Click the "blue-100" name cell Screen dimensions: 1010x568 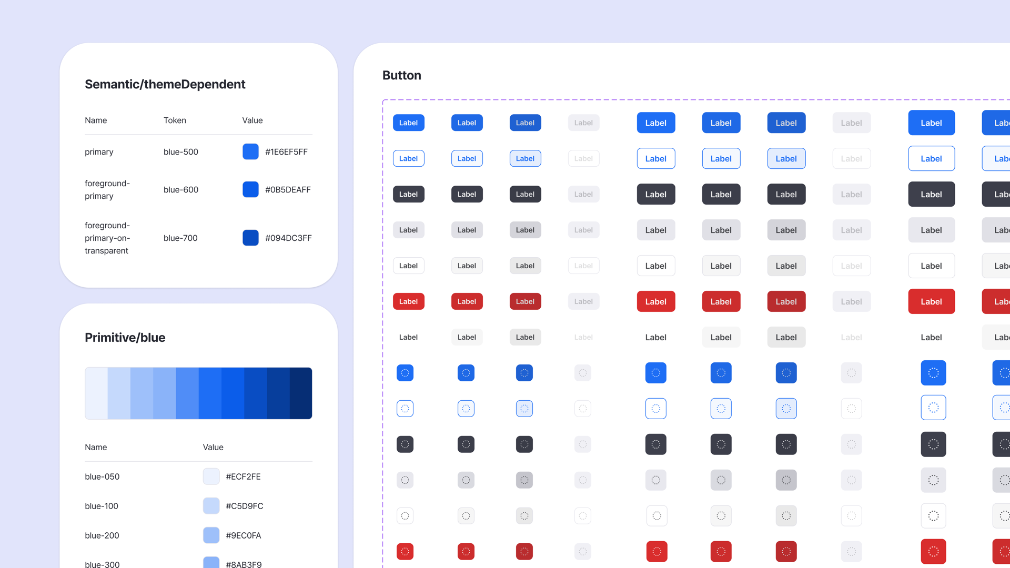102,506
